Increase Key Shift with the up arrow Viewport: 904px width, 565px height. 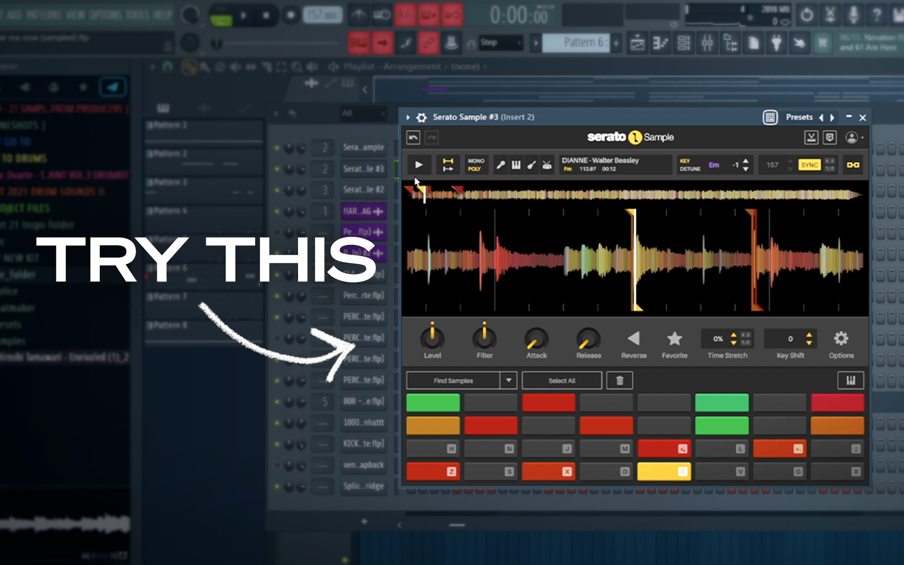point(809,335)
